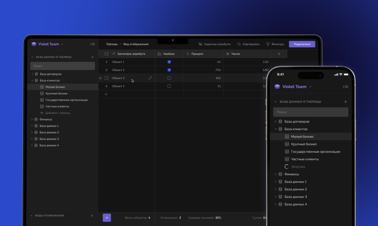Open Вид отображения in the breadcrumb

point(136,44)
